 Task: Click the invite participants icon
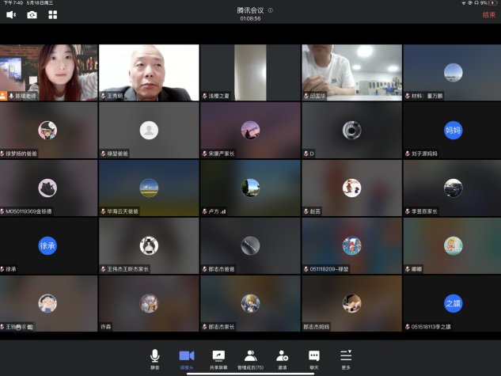(x=282, y=359)
